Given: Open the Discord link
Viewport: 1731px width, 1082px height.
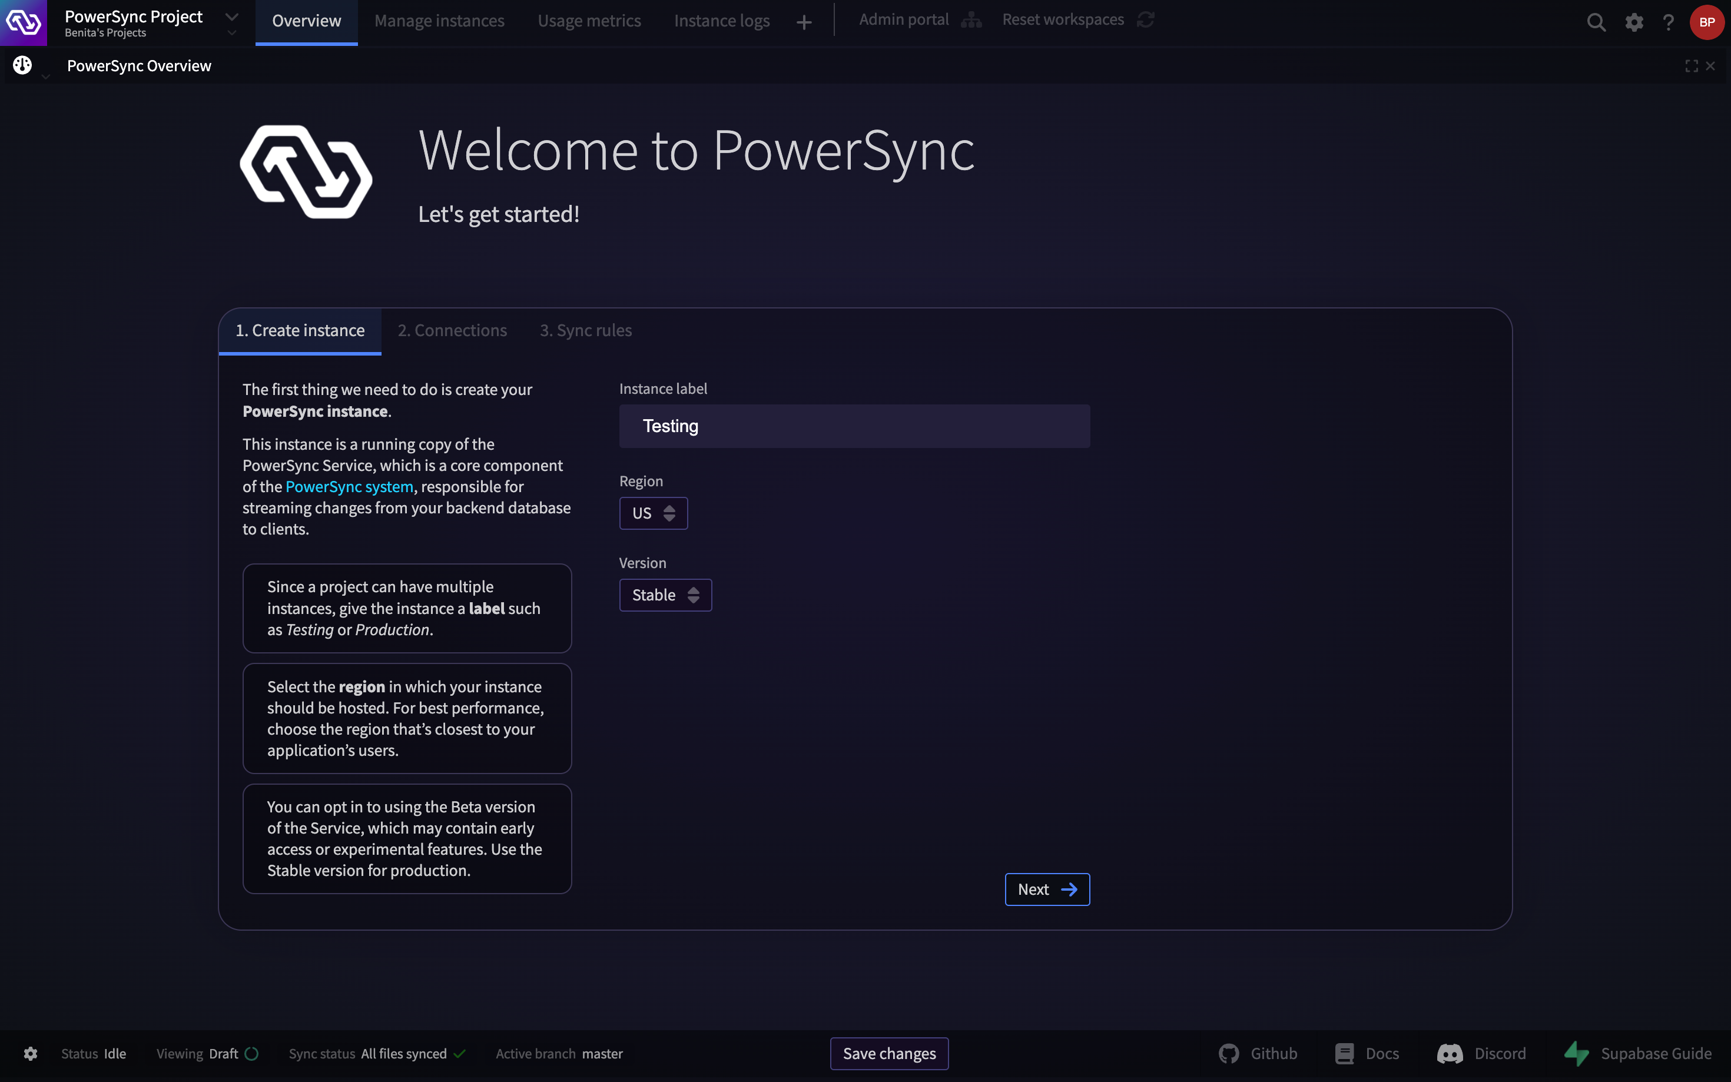Looking at the screenshot, I should tap(1481, 1053).
